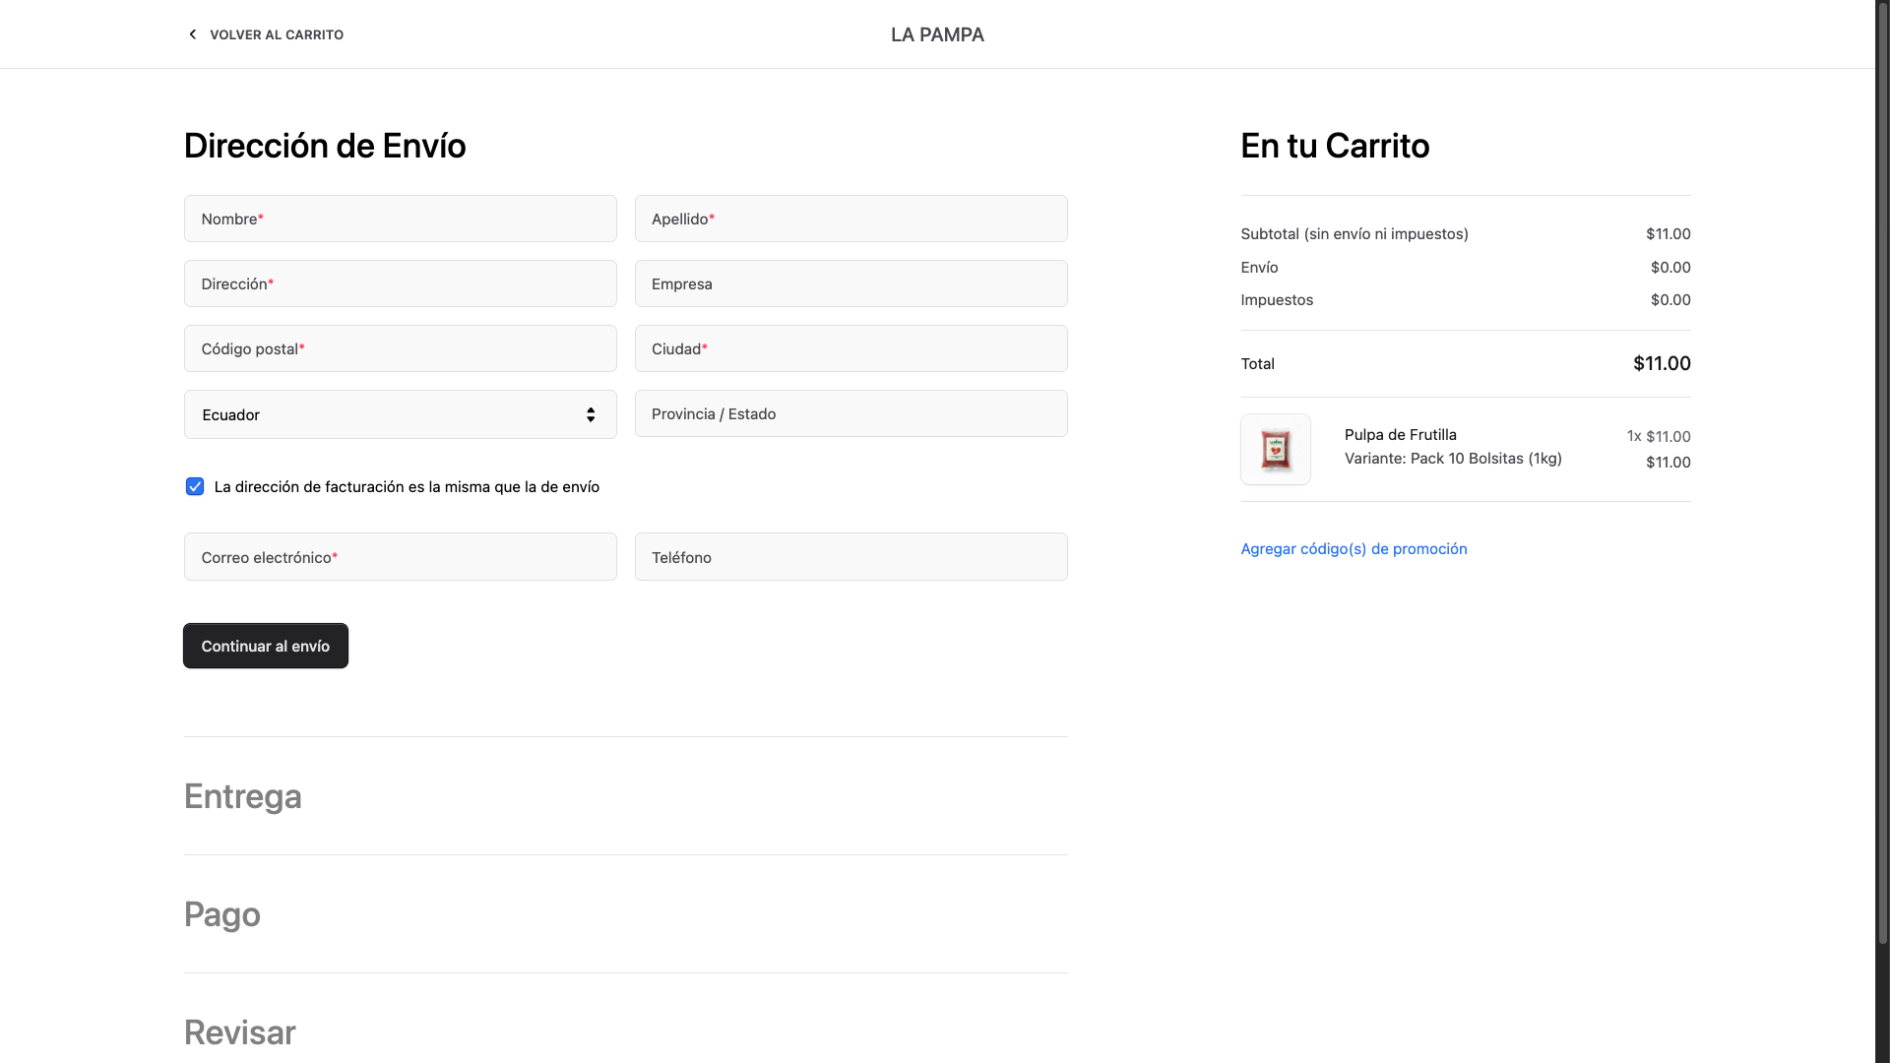Click the LA PAMPA store title
This screenshot has width=1890, height=1063.
pos(937,34)
